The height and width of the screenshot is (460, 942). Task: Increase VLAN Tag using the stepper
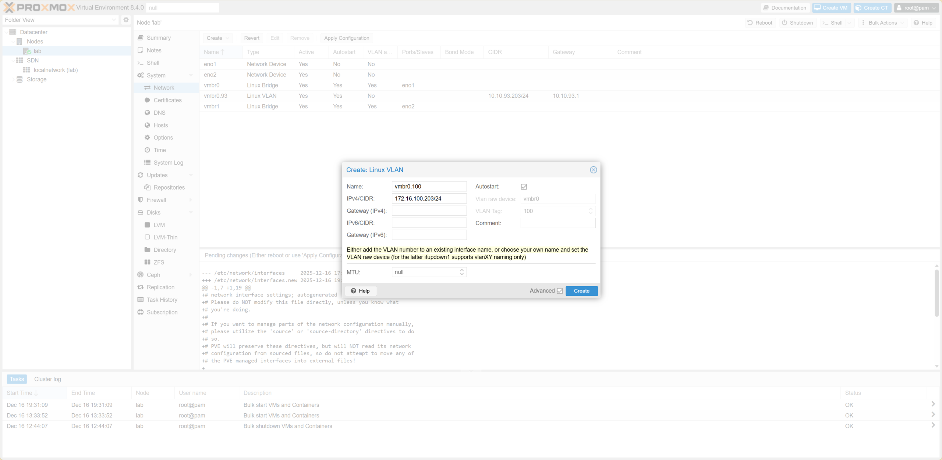tap(591, 209)
